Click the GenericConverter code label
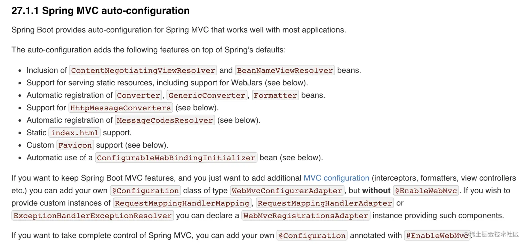Viewport: 526px width, 245px height. [207, 95]
